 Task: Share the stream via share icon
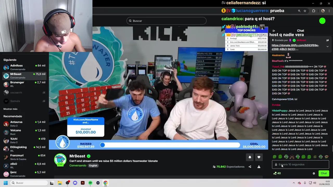[x=250, y=167]
